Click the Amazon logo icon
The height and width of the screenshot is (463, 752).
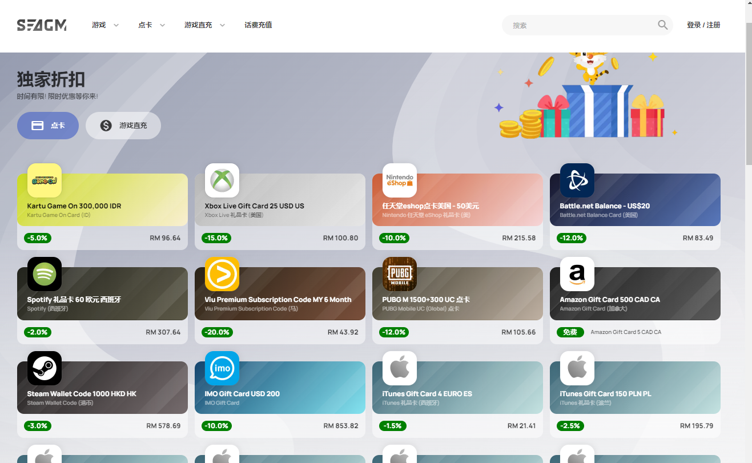pyautogui.click(x=577, y=274)
